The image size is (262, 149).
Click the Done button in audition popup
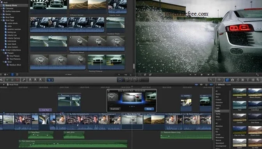click(149, 109)
